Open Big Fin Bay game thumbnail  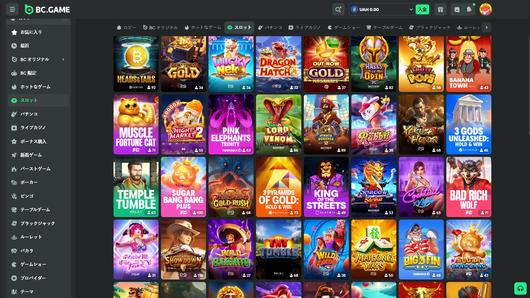pyautogui.click(x=421, y=250)
